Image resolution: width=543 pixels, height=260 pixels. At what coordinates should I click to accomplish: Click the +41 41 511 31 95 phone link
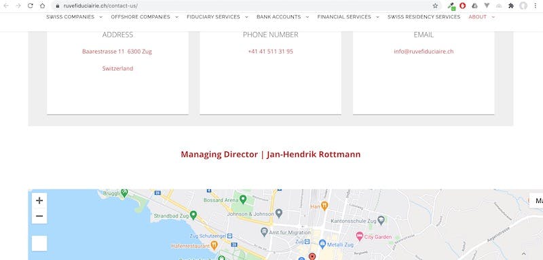[270, 52]
